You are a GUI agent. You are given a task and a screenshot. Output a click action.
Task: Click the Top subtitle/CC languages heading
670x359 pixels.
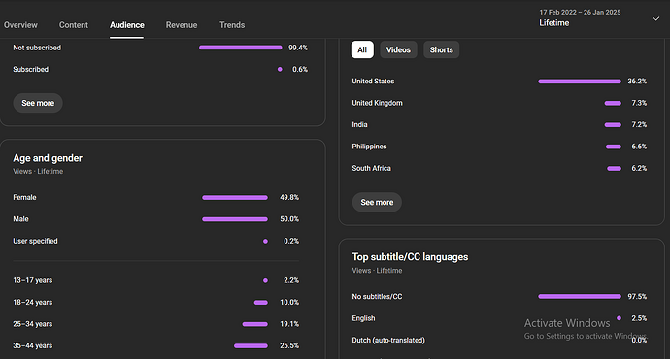[410, 257]
